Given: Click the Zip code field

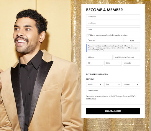Looking at the screenshot, I should tap(131, 63).
